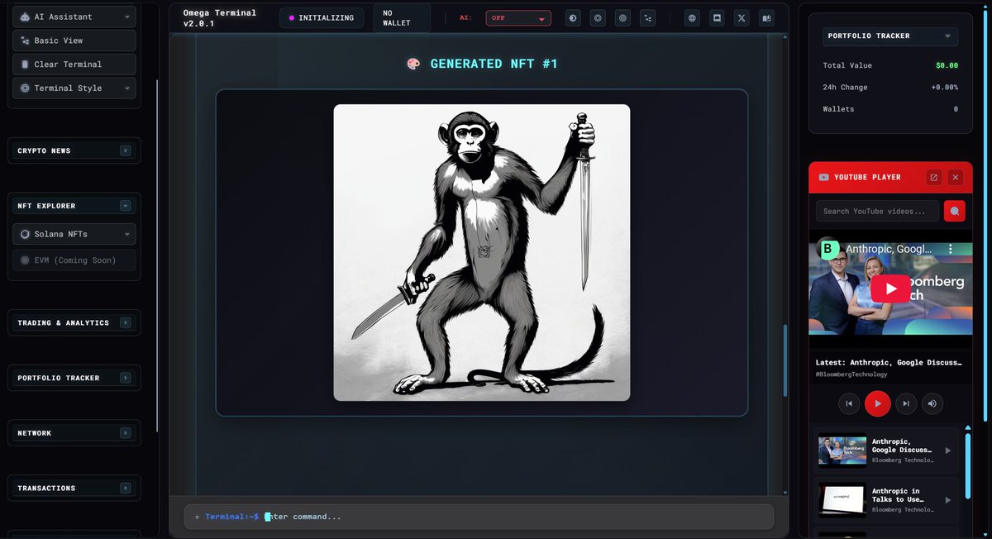Click the left sidebar scrollbar
The width and height of the screenshot is (992, 539).
157,256
